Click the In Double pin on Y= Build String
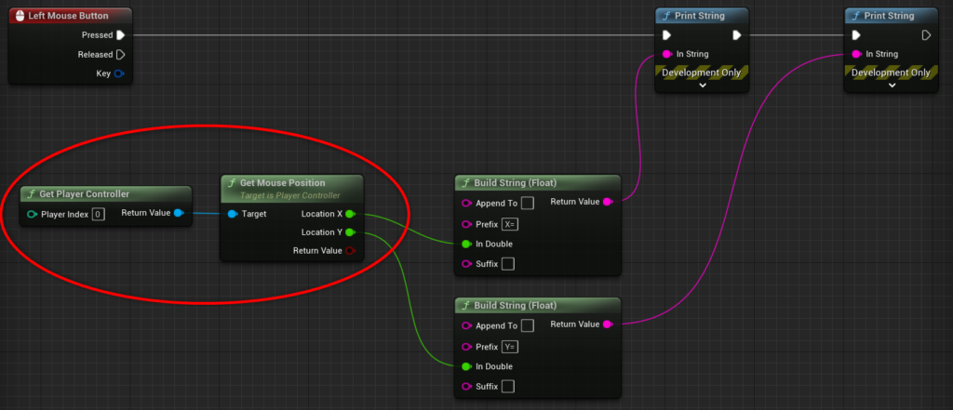 pyautogui.click(x=466, y=366)
